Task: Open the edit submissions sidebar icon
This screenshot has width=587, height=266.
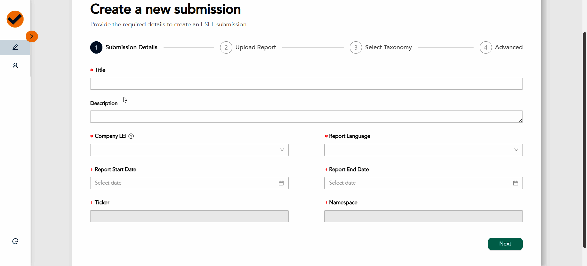Action: pyautogui.click(x=15, y=47)
